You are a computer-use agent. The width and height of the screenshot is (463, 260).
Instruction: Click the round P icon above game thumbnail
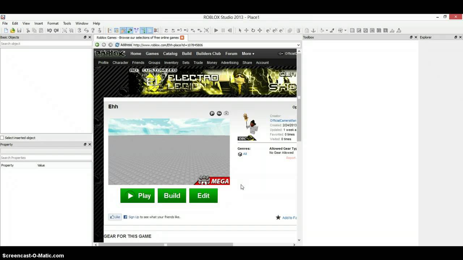pos(212,113)
